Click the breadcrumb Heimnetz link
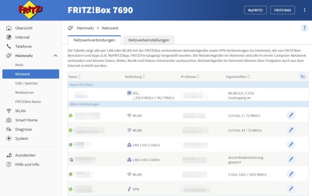This screenshot has height=196, width=312. tap(85, 28)
